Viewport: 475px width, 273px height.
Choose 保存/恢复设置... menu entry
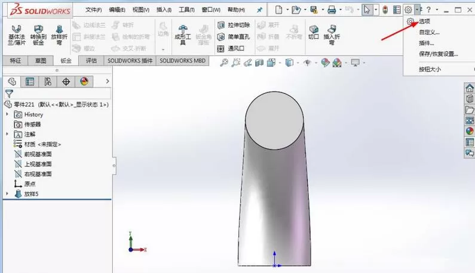439,54
